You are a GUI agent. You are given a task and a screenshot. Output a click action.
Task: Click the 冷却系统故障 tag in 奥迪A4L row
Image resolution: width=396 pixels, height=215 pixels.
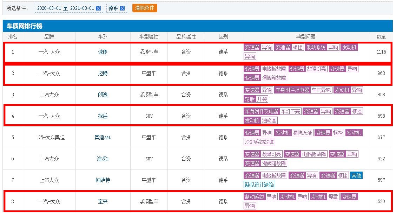click(259, 142)
